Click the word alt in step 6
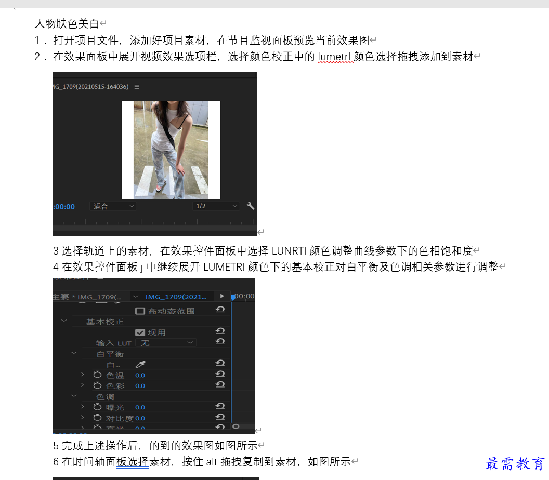The height and width of the screenshot is (480, 549). [212, 462]
